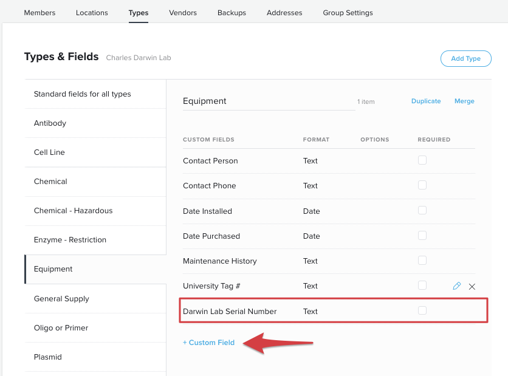This screenshot has height=376, width=508.
Task: Toggle required checkbox for Contact Person
Action: 422,160
